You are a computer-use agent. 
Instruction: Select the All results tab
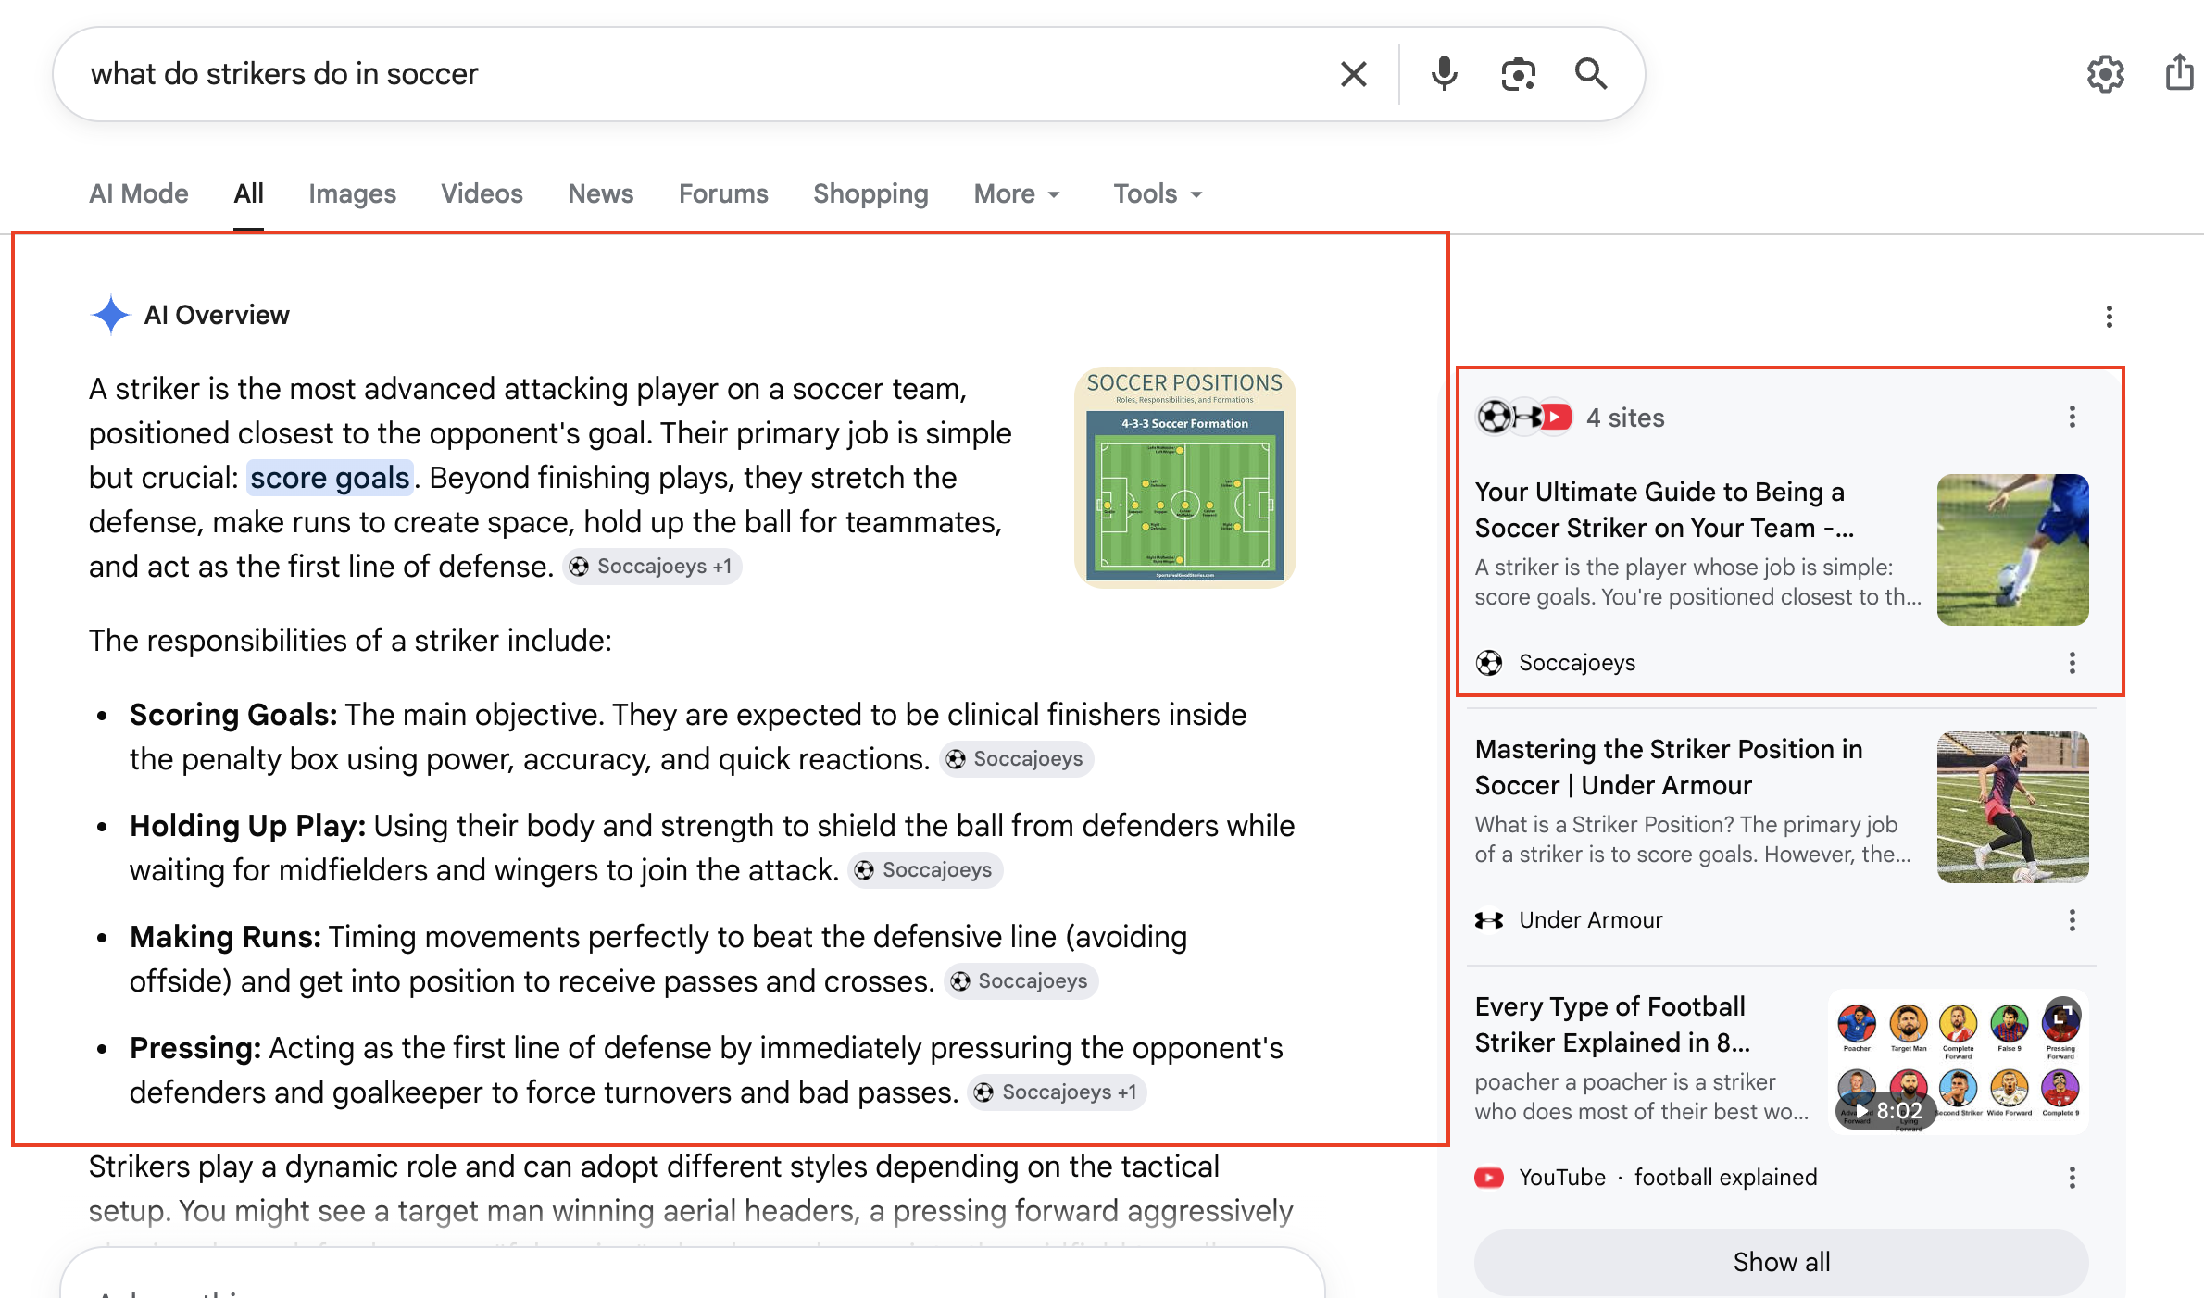coord(248,193)
